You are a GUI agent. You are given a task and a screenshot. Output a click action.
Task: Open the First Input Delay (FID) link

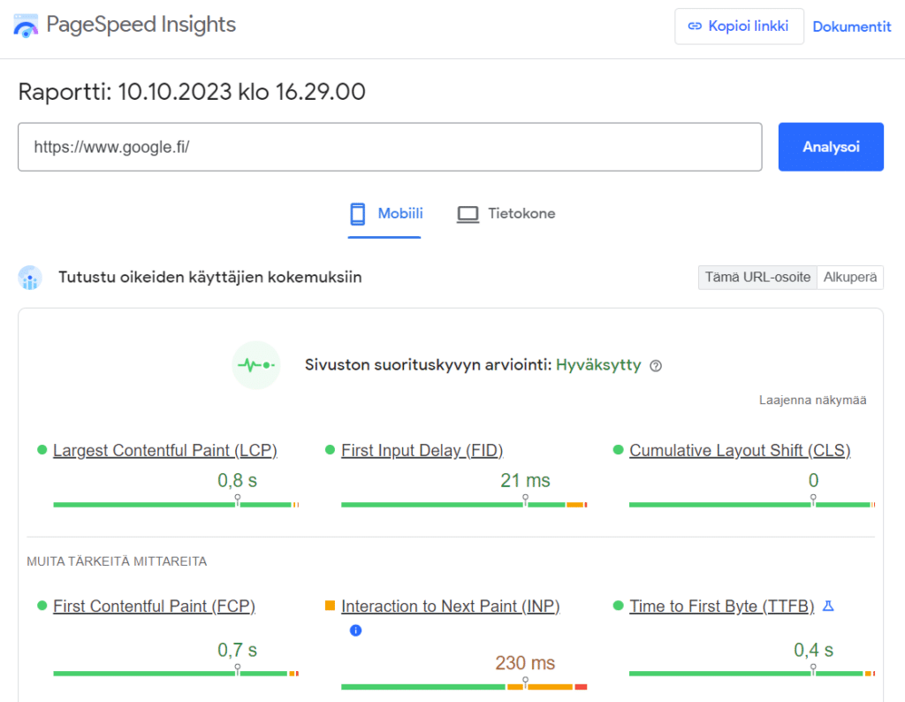tap(422, 450)
